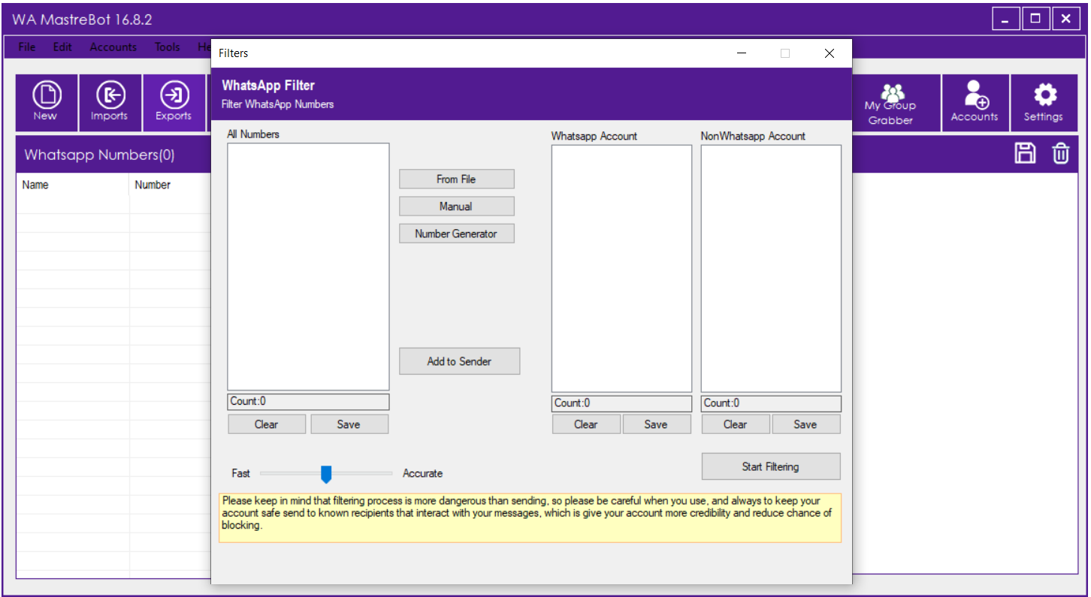The height and width of the screenshot is (597, 1091).
Task: Click the Whatsapp Account Count:0 field
Action: click(x=621, y=403)
